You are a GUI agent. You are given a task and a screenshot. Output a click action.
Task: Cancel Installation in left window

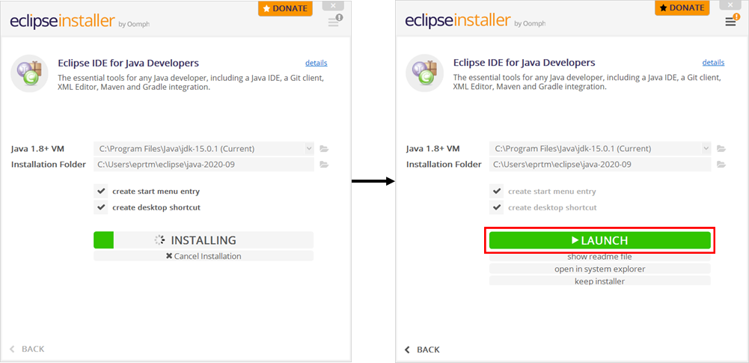[x=204, y=256]
